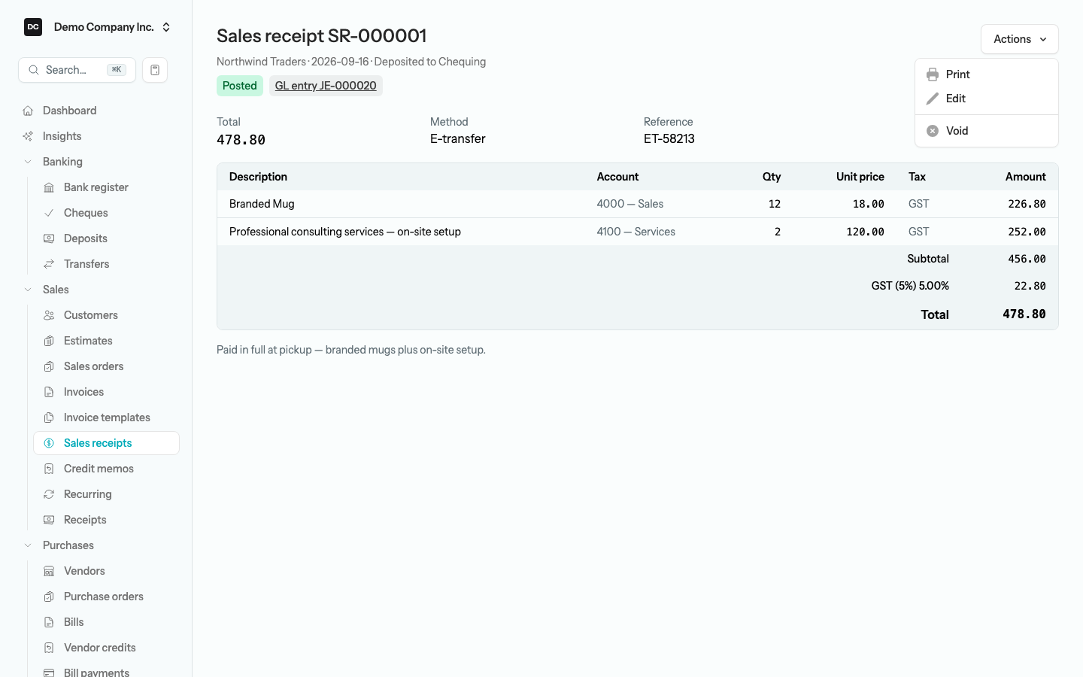
Task: Click the Insights sparkle icon
Action: pyautogui.click(x=28, y=136)
